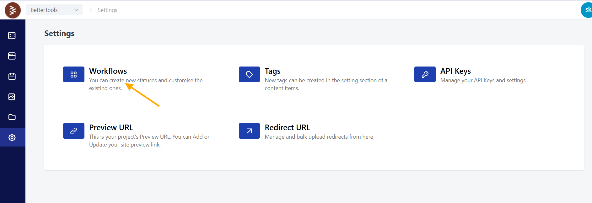Click 'Manage and bulk upload redirects' description

click(x=319, y=137)
